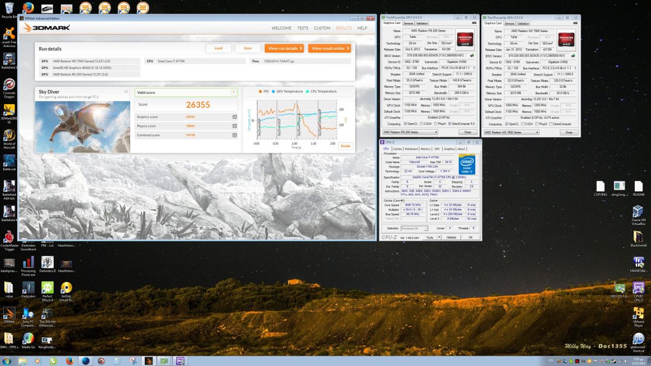Open the 3DMark desktop shortcut

pos(9,316)
